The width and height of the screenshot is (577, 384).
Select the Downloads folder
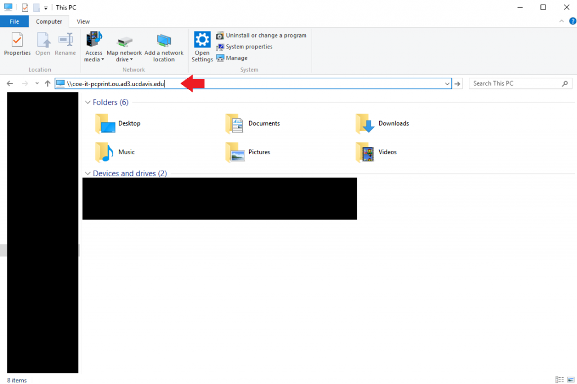coord(383,123)
